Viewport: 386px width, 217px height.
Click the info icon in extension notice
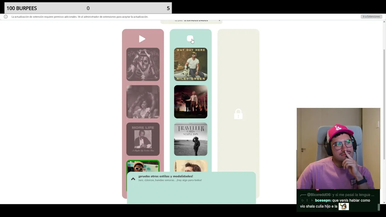tap(5, 17)
